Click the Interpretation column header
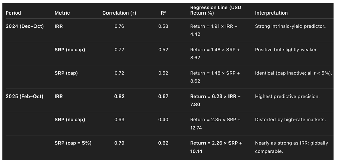Screen dimensions: 337x163 (271, 13)
